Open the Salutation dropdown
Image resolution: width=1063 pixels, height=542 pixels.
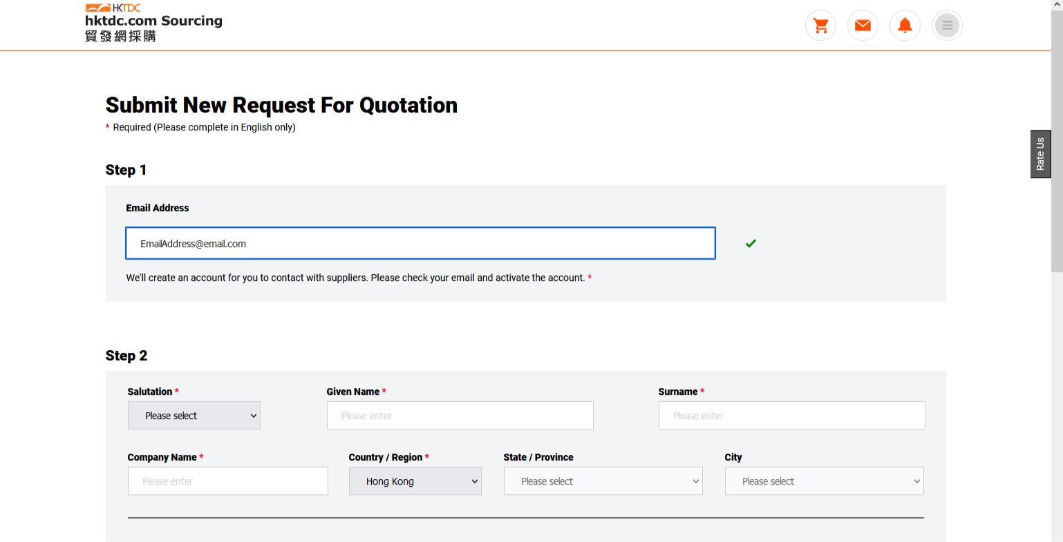point(194,416)
